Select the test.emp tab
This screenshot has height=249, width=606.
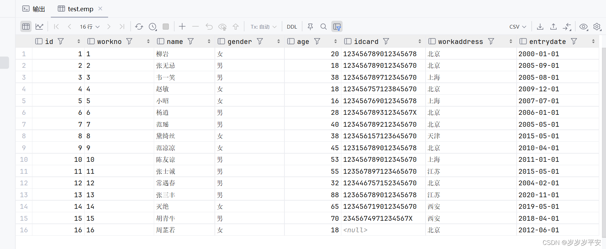[80, 9]
